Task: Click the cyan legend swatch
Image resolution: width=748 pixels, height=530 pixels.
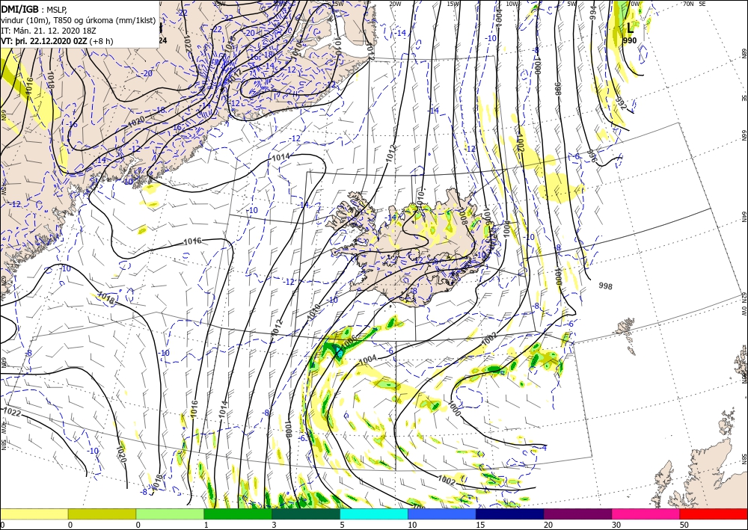Action: 373,514
